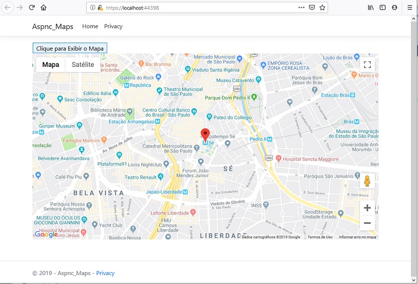Select Centro Cultural Banco do Brasil marker
The image size is (418, 284).
194,112
